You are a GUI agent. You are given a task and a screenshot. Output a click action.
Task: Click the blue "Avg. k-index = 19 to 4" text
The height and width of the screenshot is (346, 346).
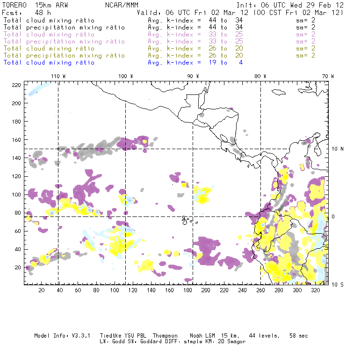(195, 63)
